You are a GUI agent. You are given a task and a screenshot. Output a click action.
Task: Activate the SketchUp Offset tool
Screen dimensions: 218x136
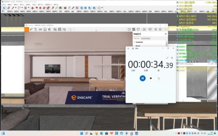pyautogui.click(x=36, y=8)
